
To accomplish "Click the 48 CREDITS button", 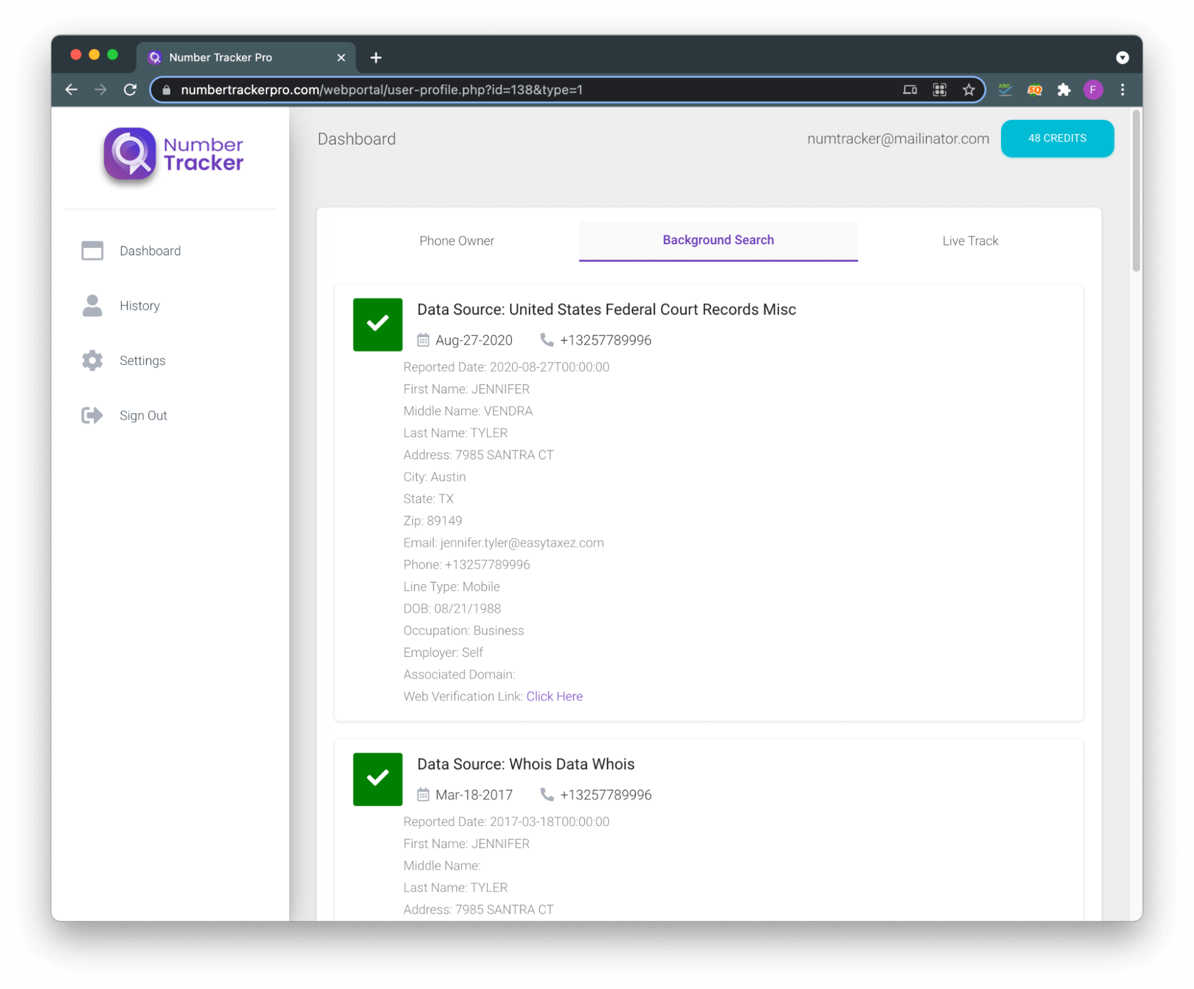I will coord(1057,138).
